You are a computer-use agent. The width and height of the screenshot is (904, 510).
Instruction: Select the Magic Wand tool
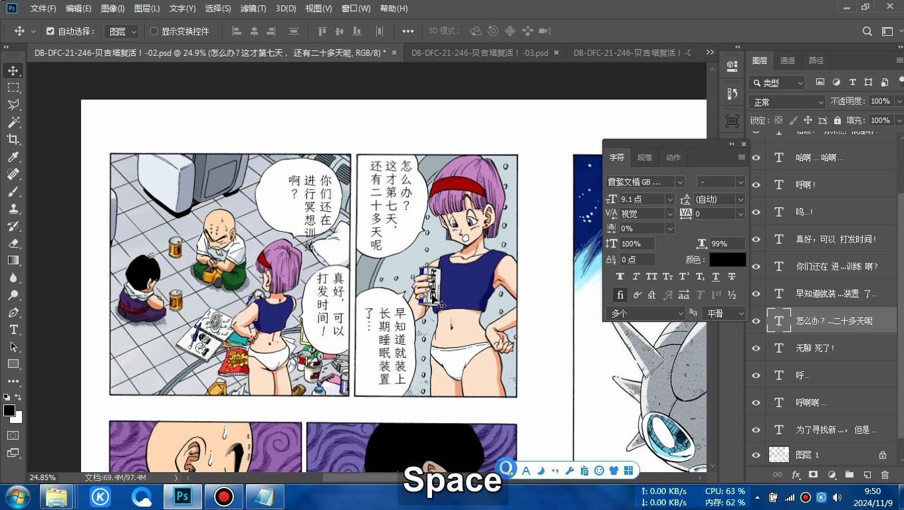[13, 122]
